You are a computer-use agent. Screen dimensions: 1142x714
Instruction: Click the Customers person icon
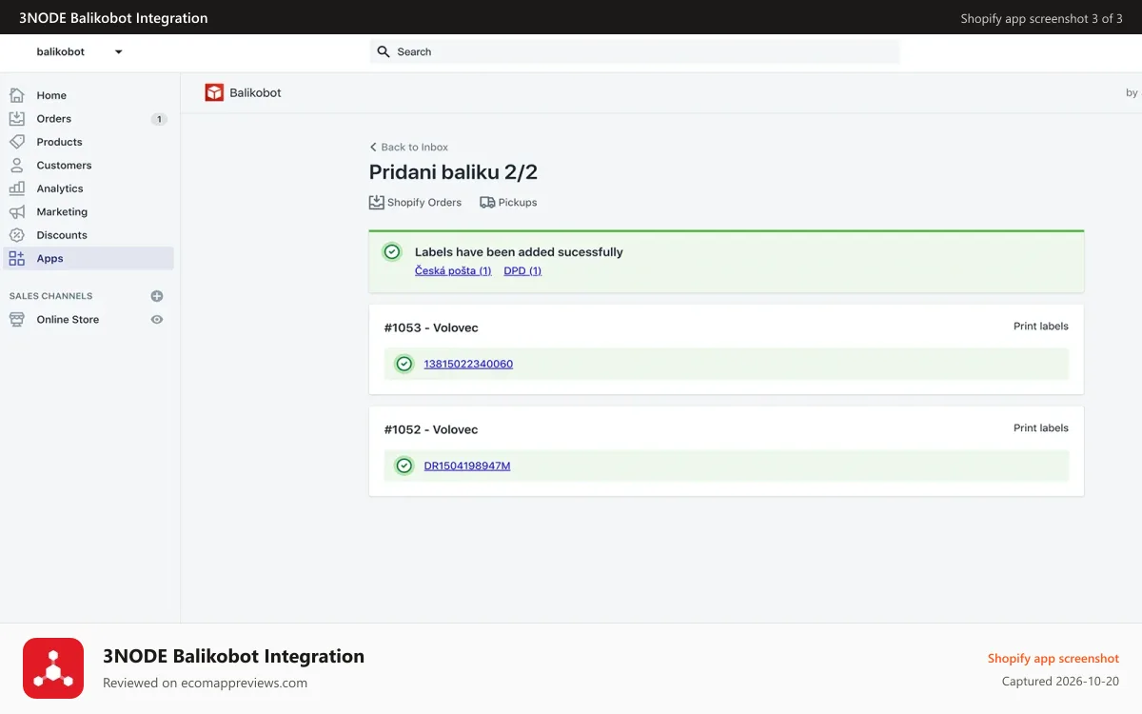[x=17, y=166]
